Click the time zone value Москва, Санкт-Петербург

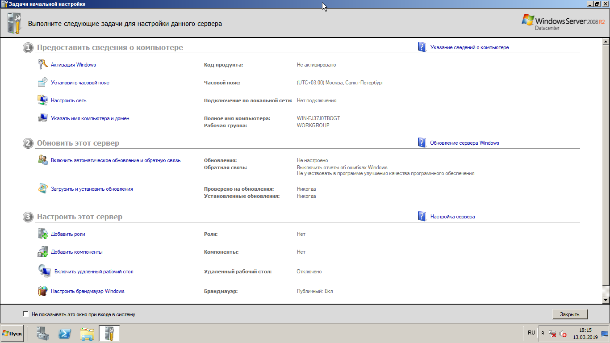point(340,83)
